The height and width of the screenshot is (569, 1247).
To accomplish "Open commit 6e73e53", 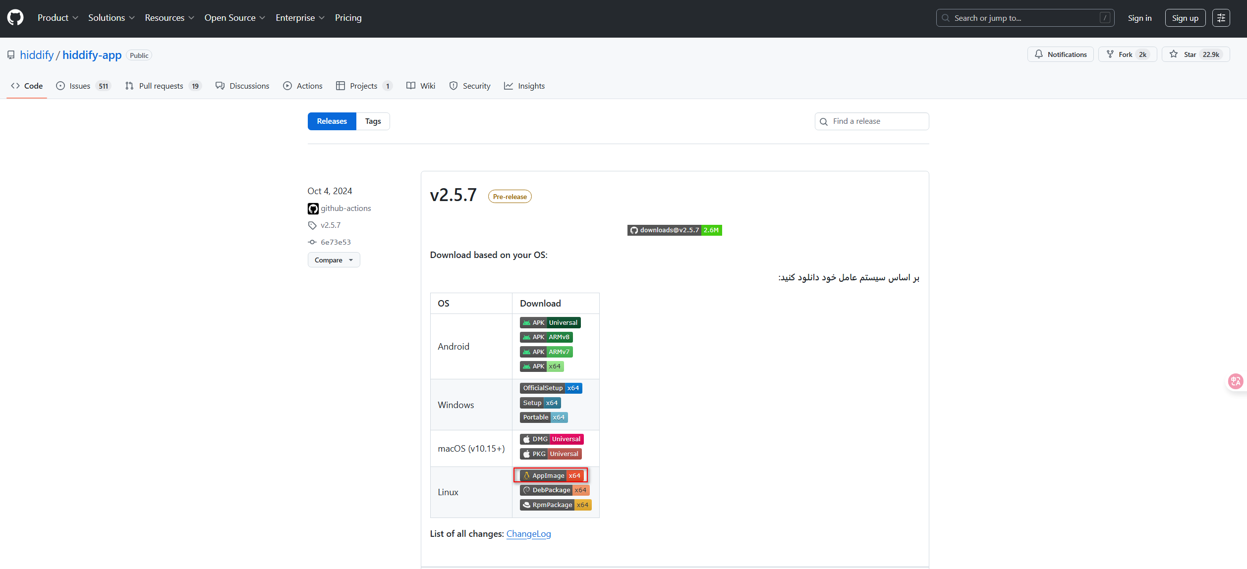I will click(x=336, y=242).
